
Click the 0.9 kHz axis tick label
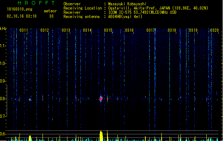click(x=3, y=81)
